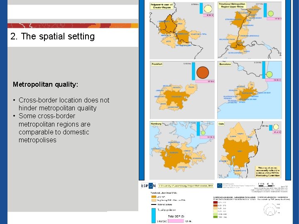Image resolution: width=299 pixels, height=224 pixels.
Task: Click the "Polycentric core of Greater Region" label
Action: [162, 6]
